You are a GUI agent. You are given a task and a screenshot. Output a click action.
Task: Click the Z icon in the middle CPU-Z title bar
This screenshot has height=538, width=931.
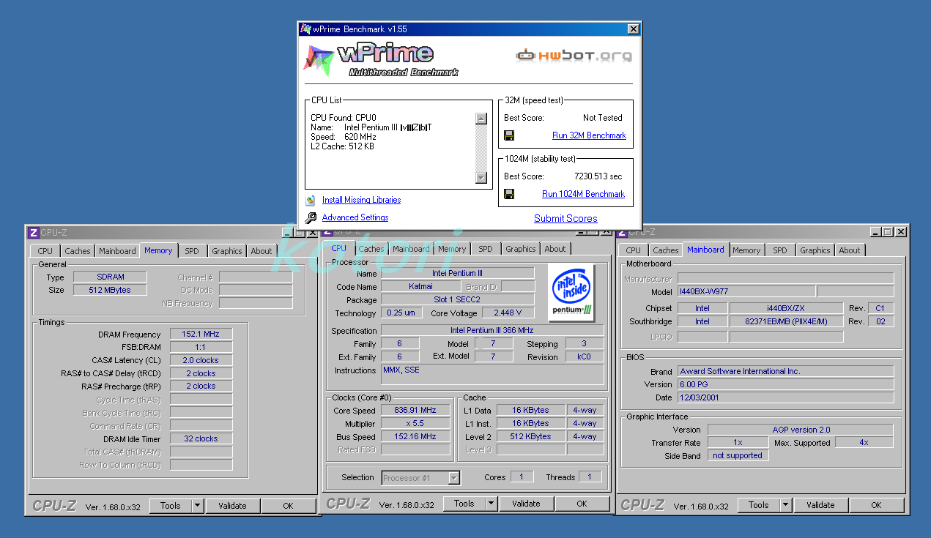tap(327, 232)
